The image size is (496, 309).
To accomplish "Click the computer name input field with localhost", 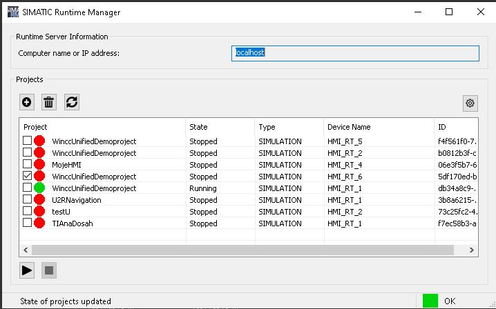I will [x=355, y=53].
